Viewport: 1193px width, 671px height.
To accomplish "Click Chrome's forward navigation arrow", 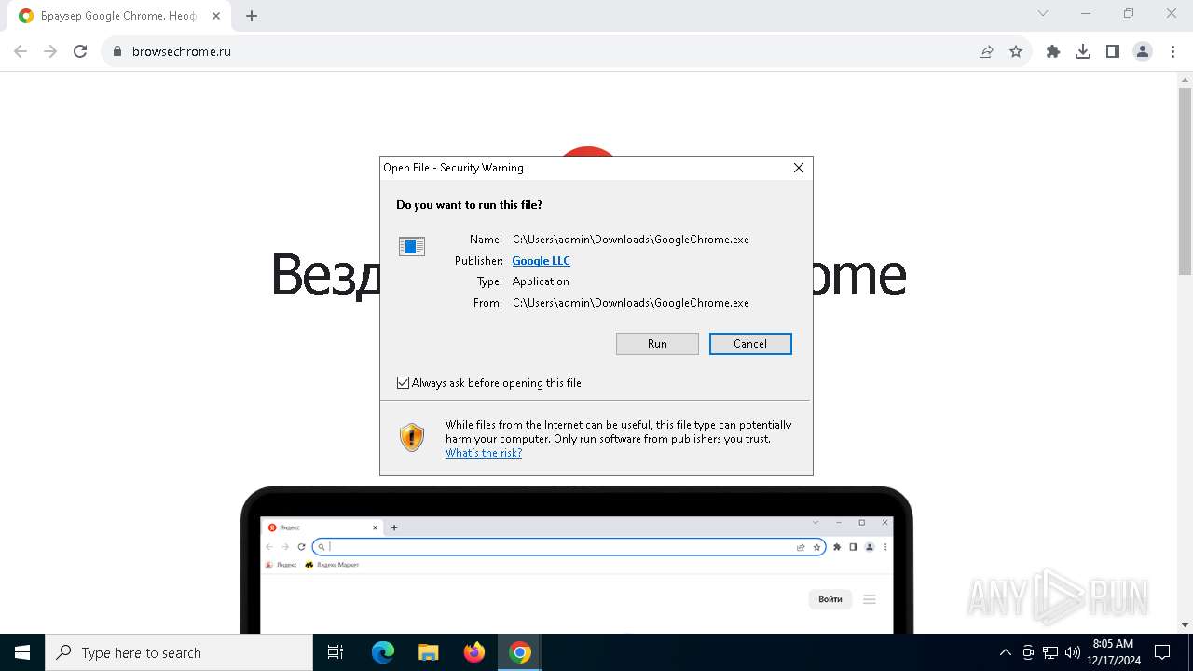I will click(50, 52).
